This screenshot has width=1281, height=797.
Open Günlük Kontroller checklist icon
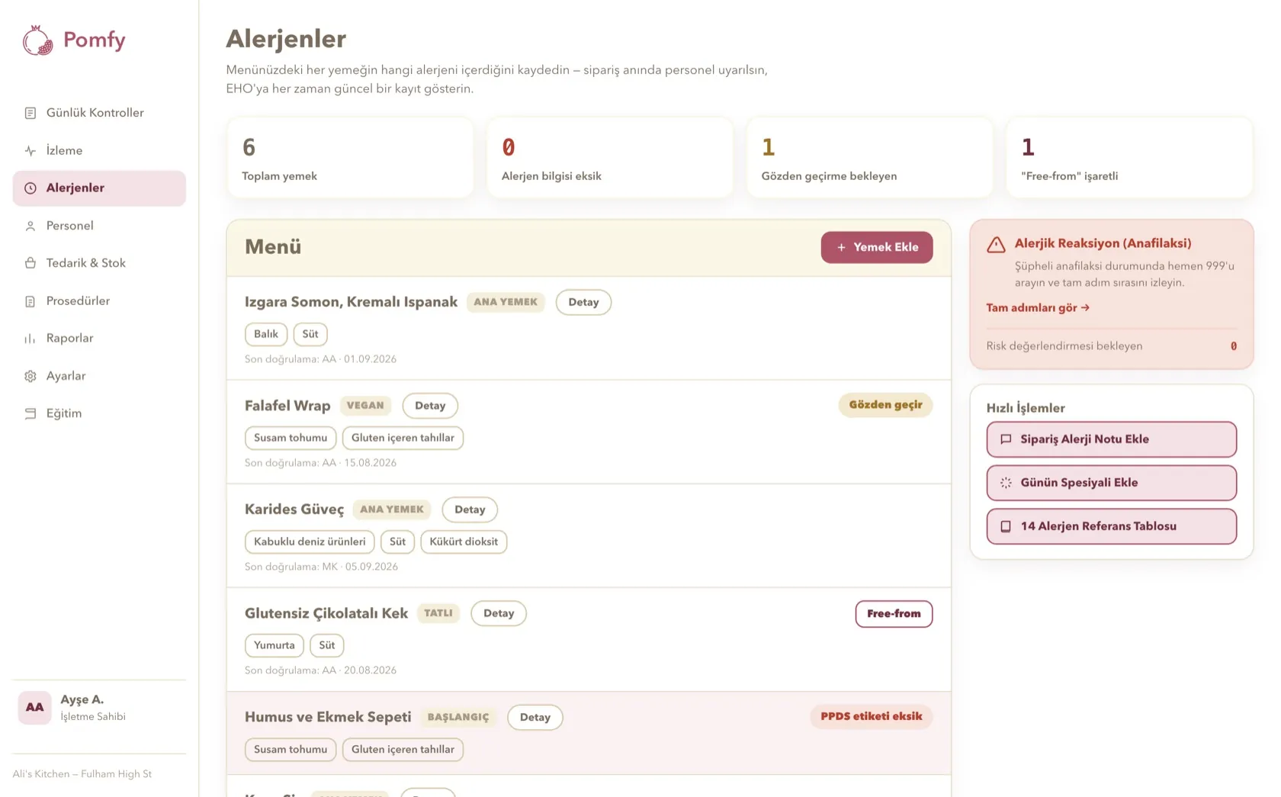pyautogui.click(x=30, y=113)
